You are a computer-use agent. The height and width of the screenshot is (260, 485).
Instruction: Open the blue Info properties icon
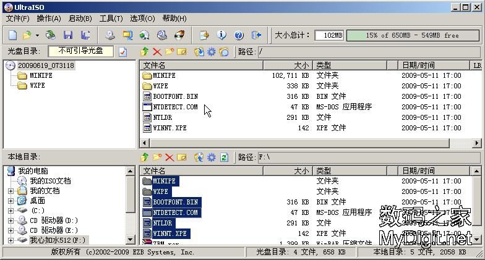point(221,35)
